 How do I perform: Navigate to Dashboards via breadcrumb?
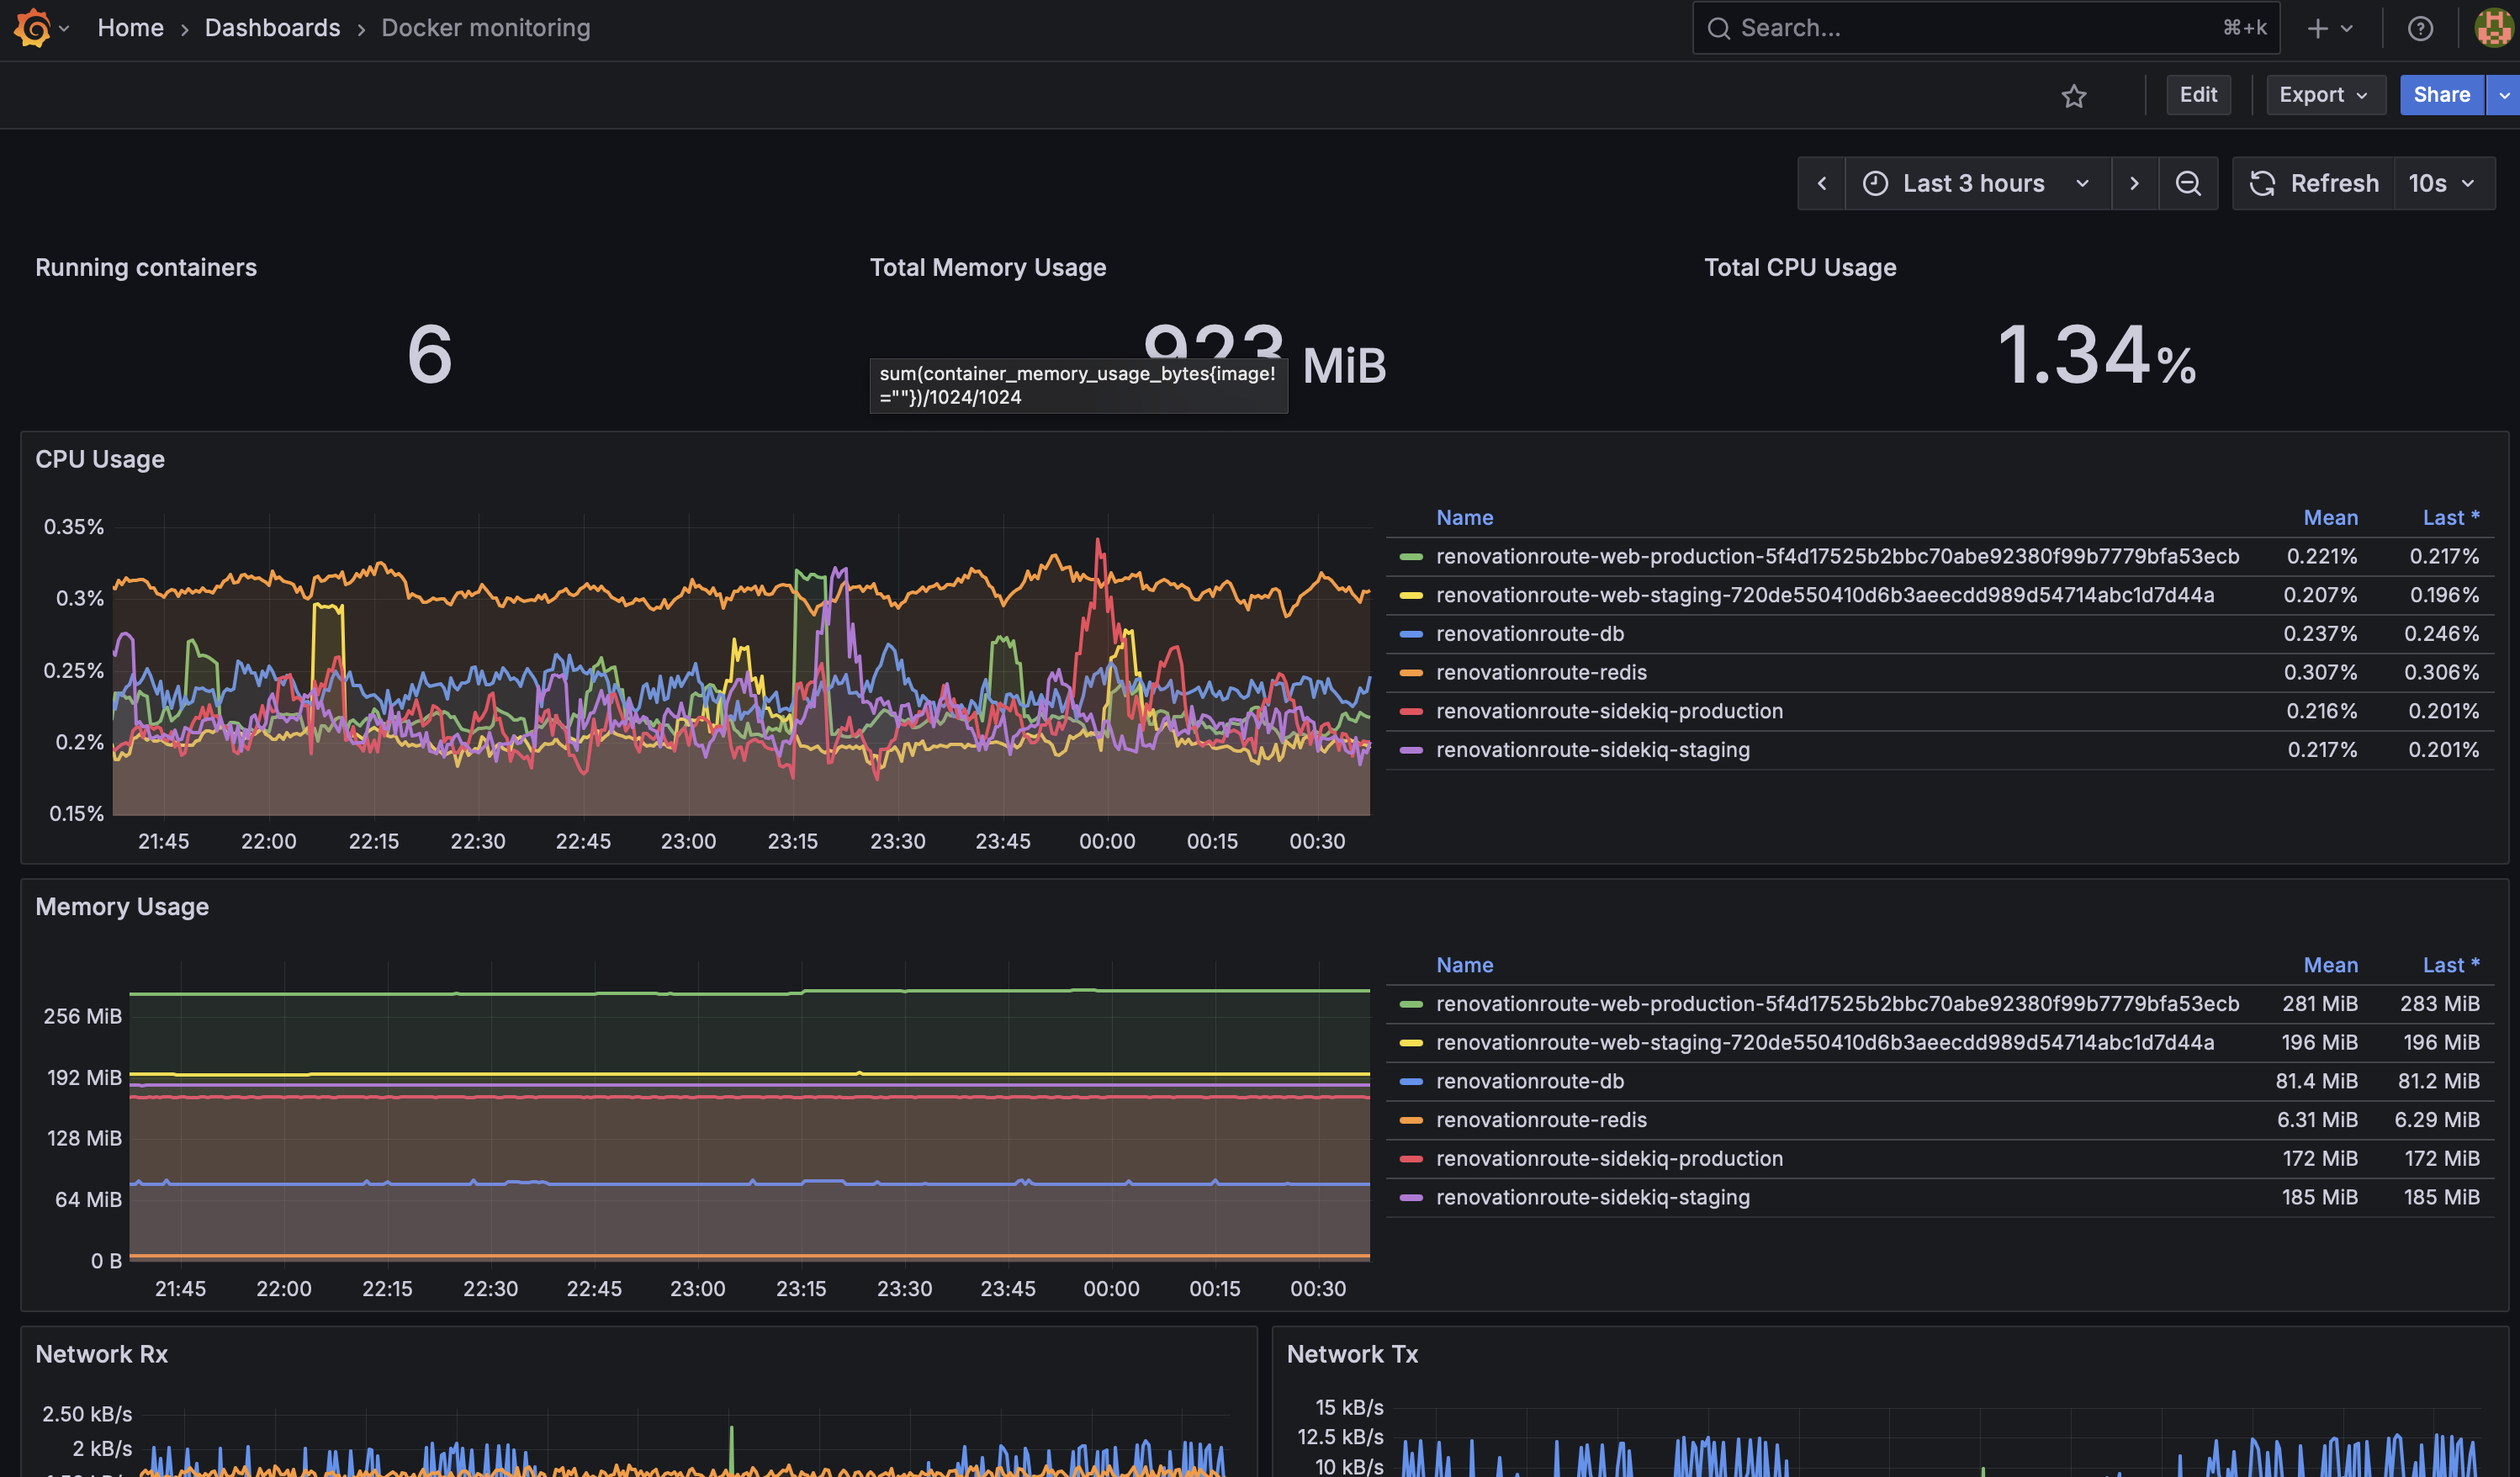(x=272, y=27)
